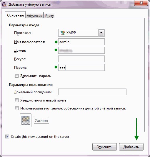Toggle Уведомления о новой почте checkbox
The height and width of the screenshot is (157, 150).
tap(16, 100)
